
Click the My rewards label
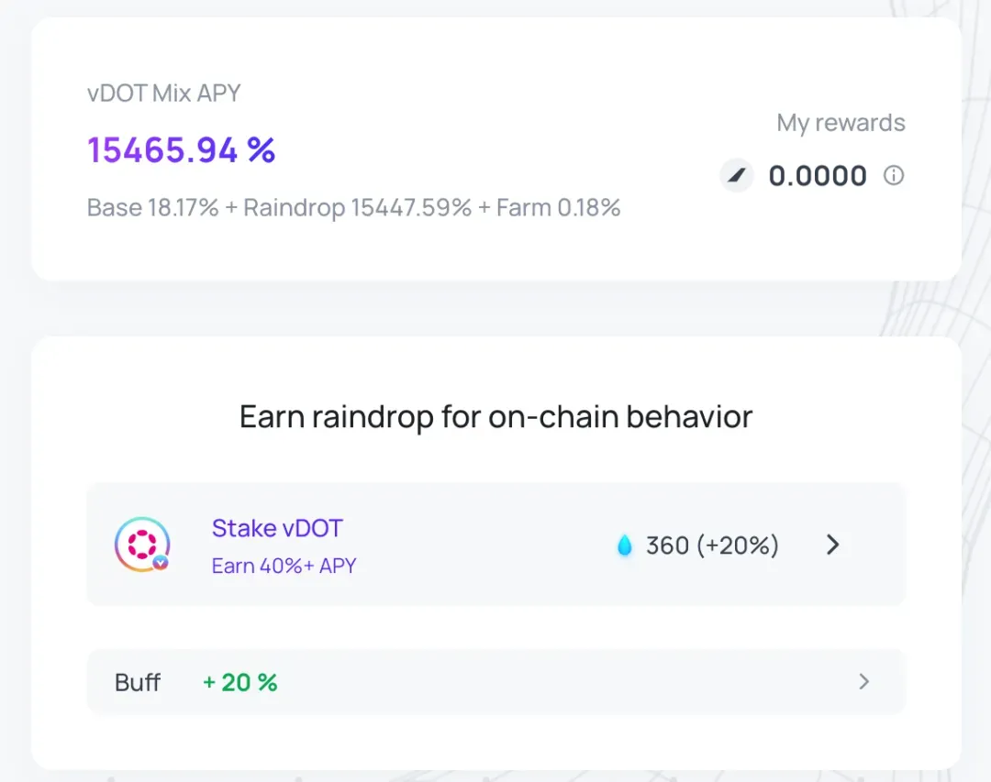click(841, 123)
